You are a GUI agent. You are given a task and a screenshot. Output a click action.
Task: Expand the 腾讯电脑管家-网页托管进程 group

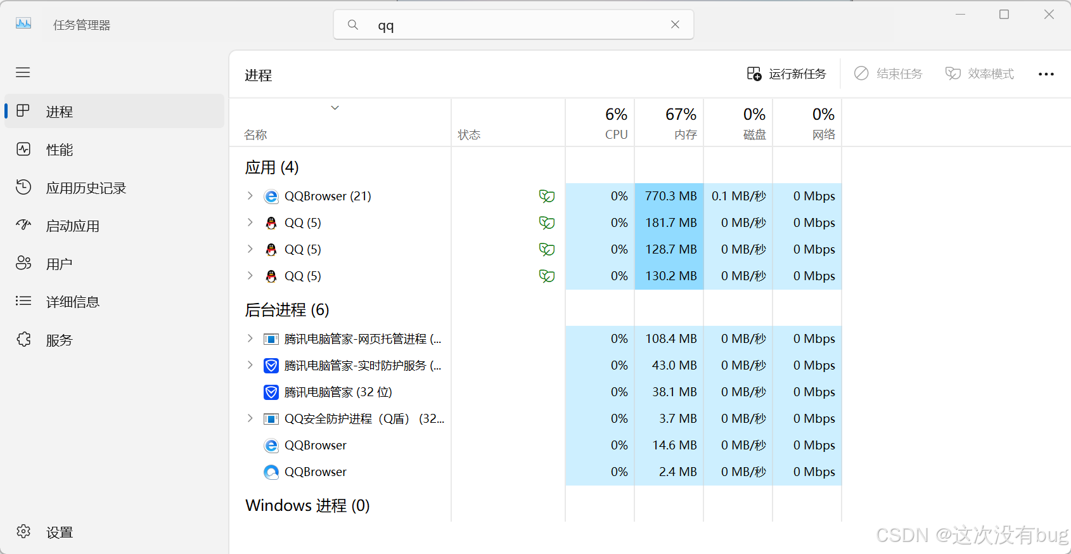pyautogui.click(x=250, y=338)
